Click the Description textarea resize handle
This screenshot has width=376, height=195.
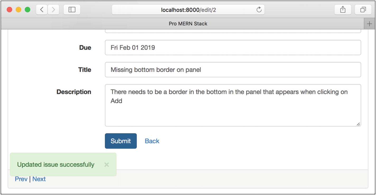point(358,124)
